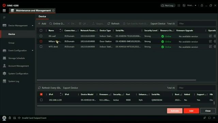This screenshot has height=123, width=218.
Task: Click the Device Type column header
Action: point(105,30)
